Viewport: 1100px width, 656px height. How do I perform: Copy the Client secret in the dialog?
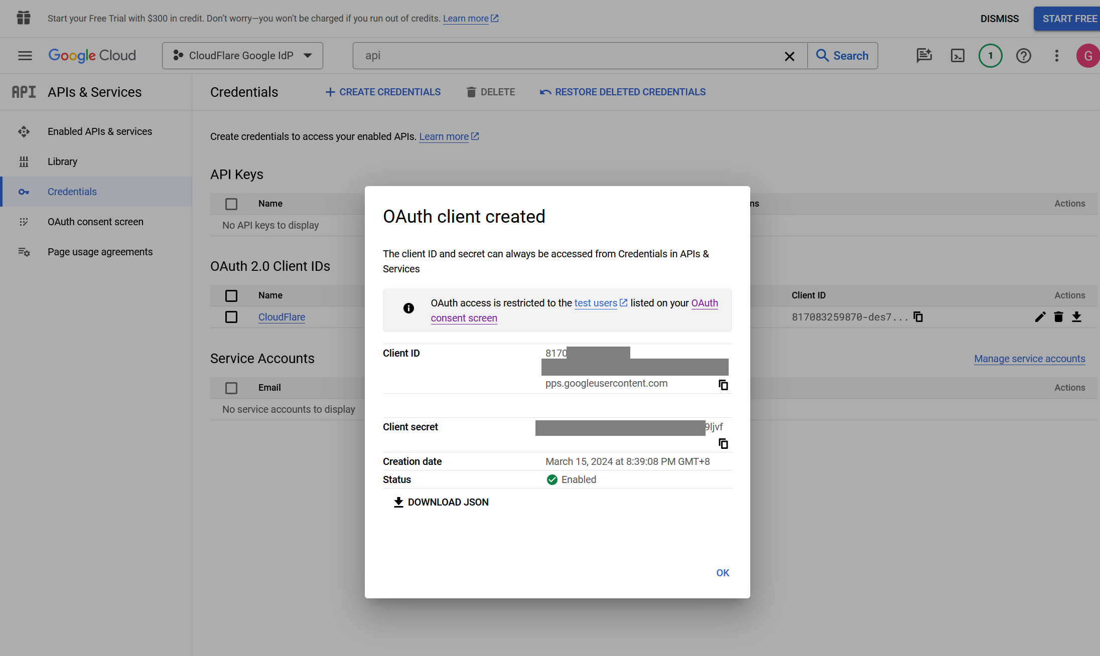click(723, 443)
